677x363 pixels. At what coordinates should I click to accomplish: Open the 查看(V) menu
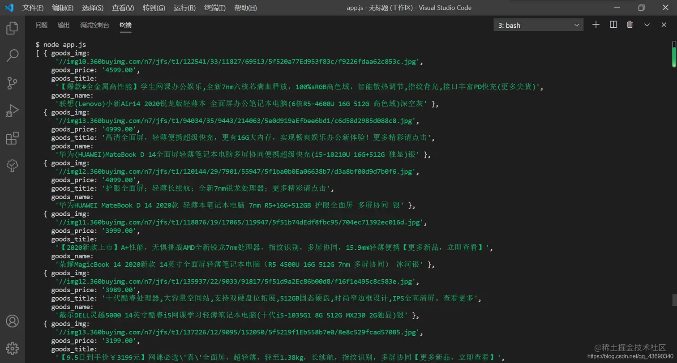pyautogui.click(x=123, y=8)
